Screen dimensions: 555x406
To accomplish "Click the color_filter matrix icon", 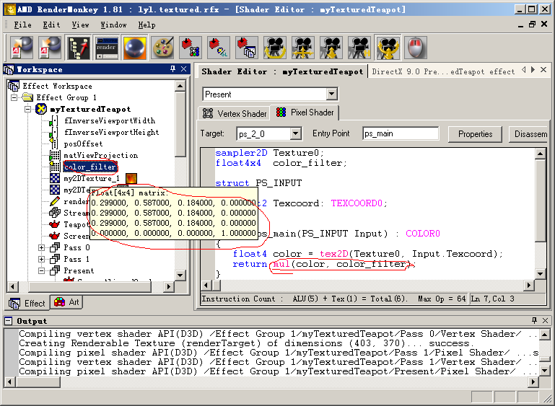I will click(55, 167).
